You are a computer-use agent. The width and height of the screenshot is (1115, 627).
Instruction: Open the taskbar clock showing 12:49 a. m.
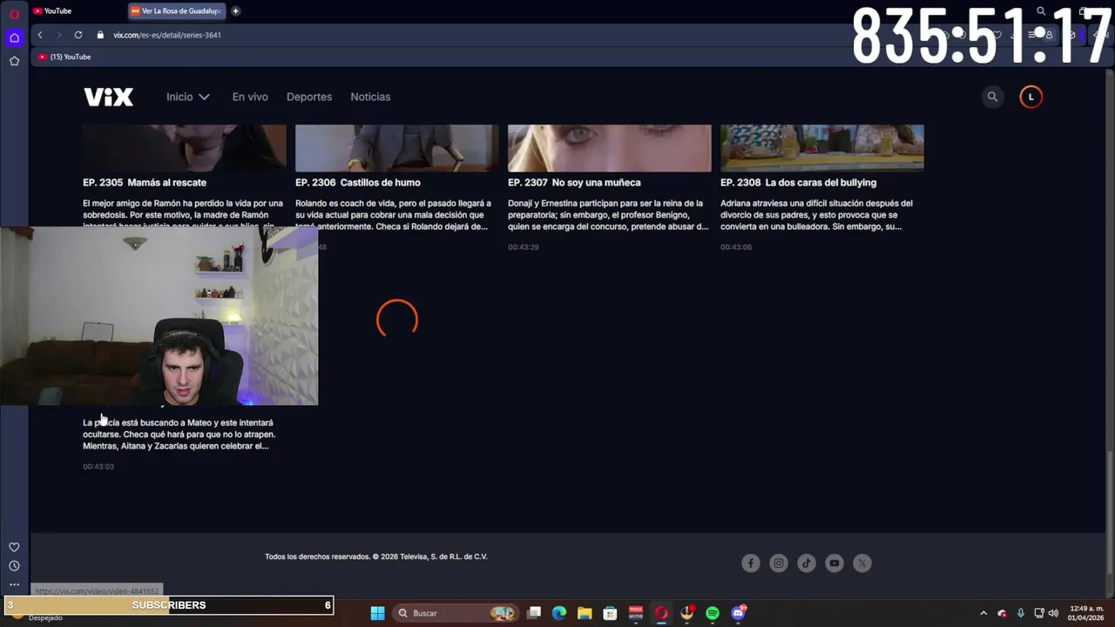[x=1086, y=613]
